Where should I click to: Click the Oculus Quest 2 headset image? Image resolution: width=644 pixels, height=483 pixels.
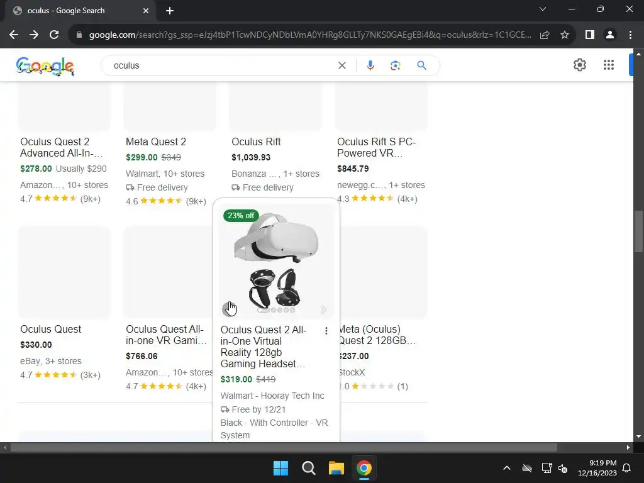click(x=276, y=262)
